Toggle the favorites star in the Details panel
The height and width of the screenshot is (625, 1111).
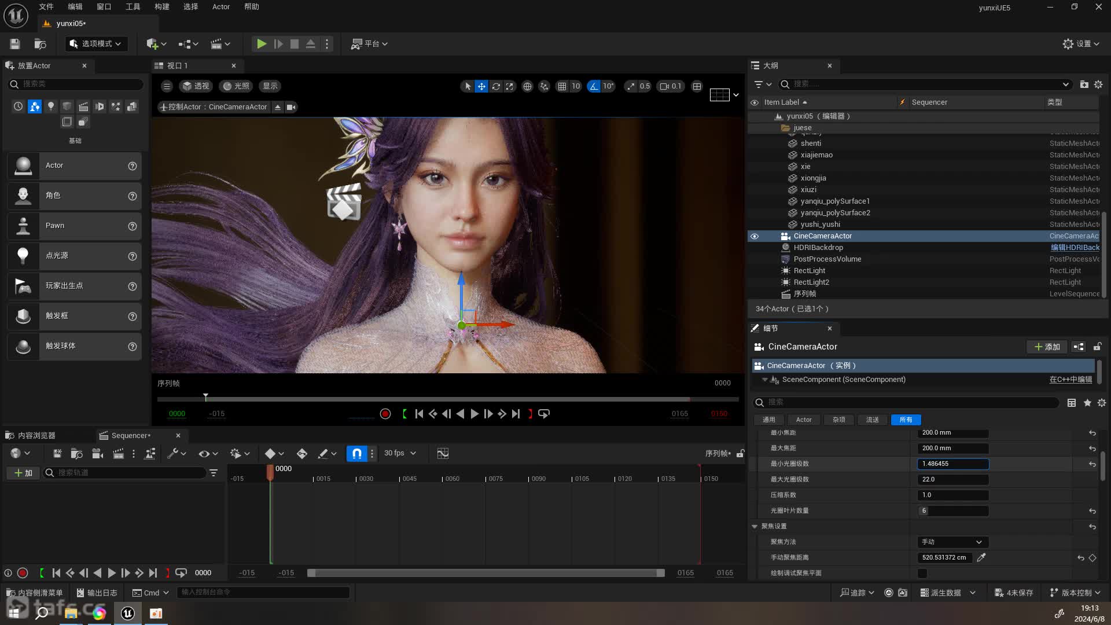coord(1087,403)
